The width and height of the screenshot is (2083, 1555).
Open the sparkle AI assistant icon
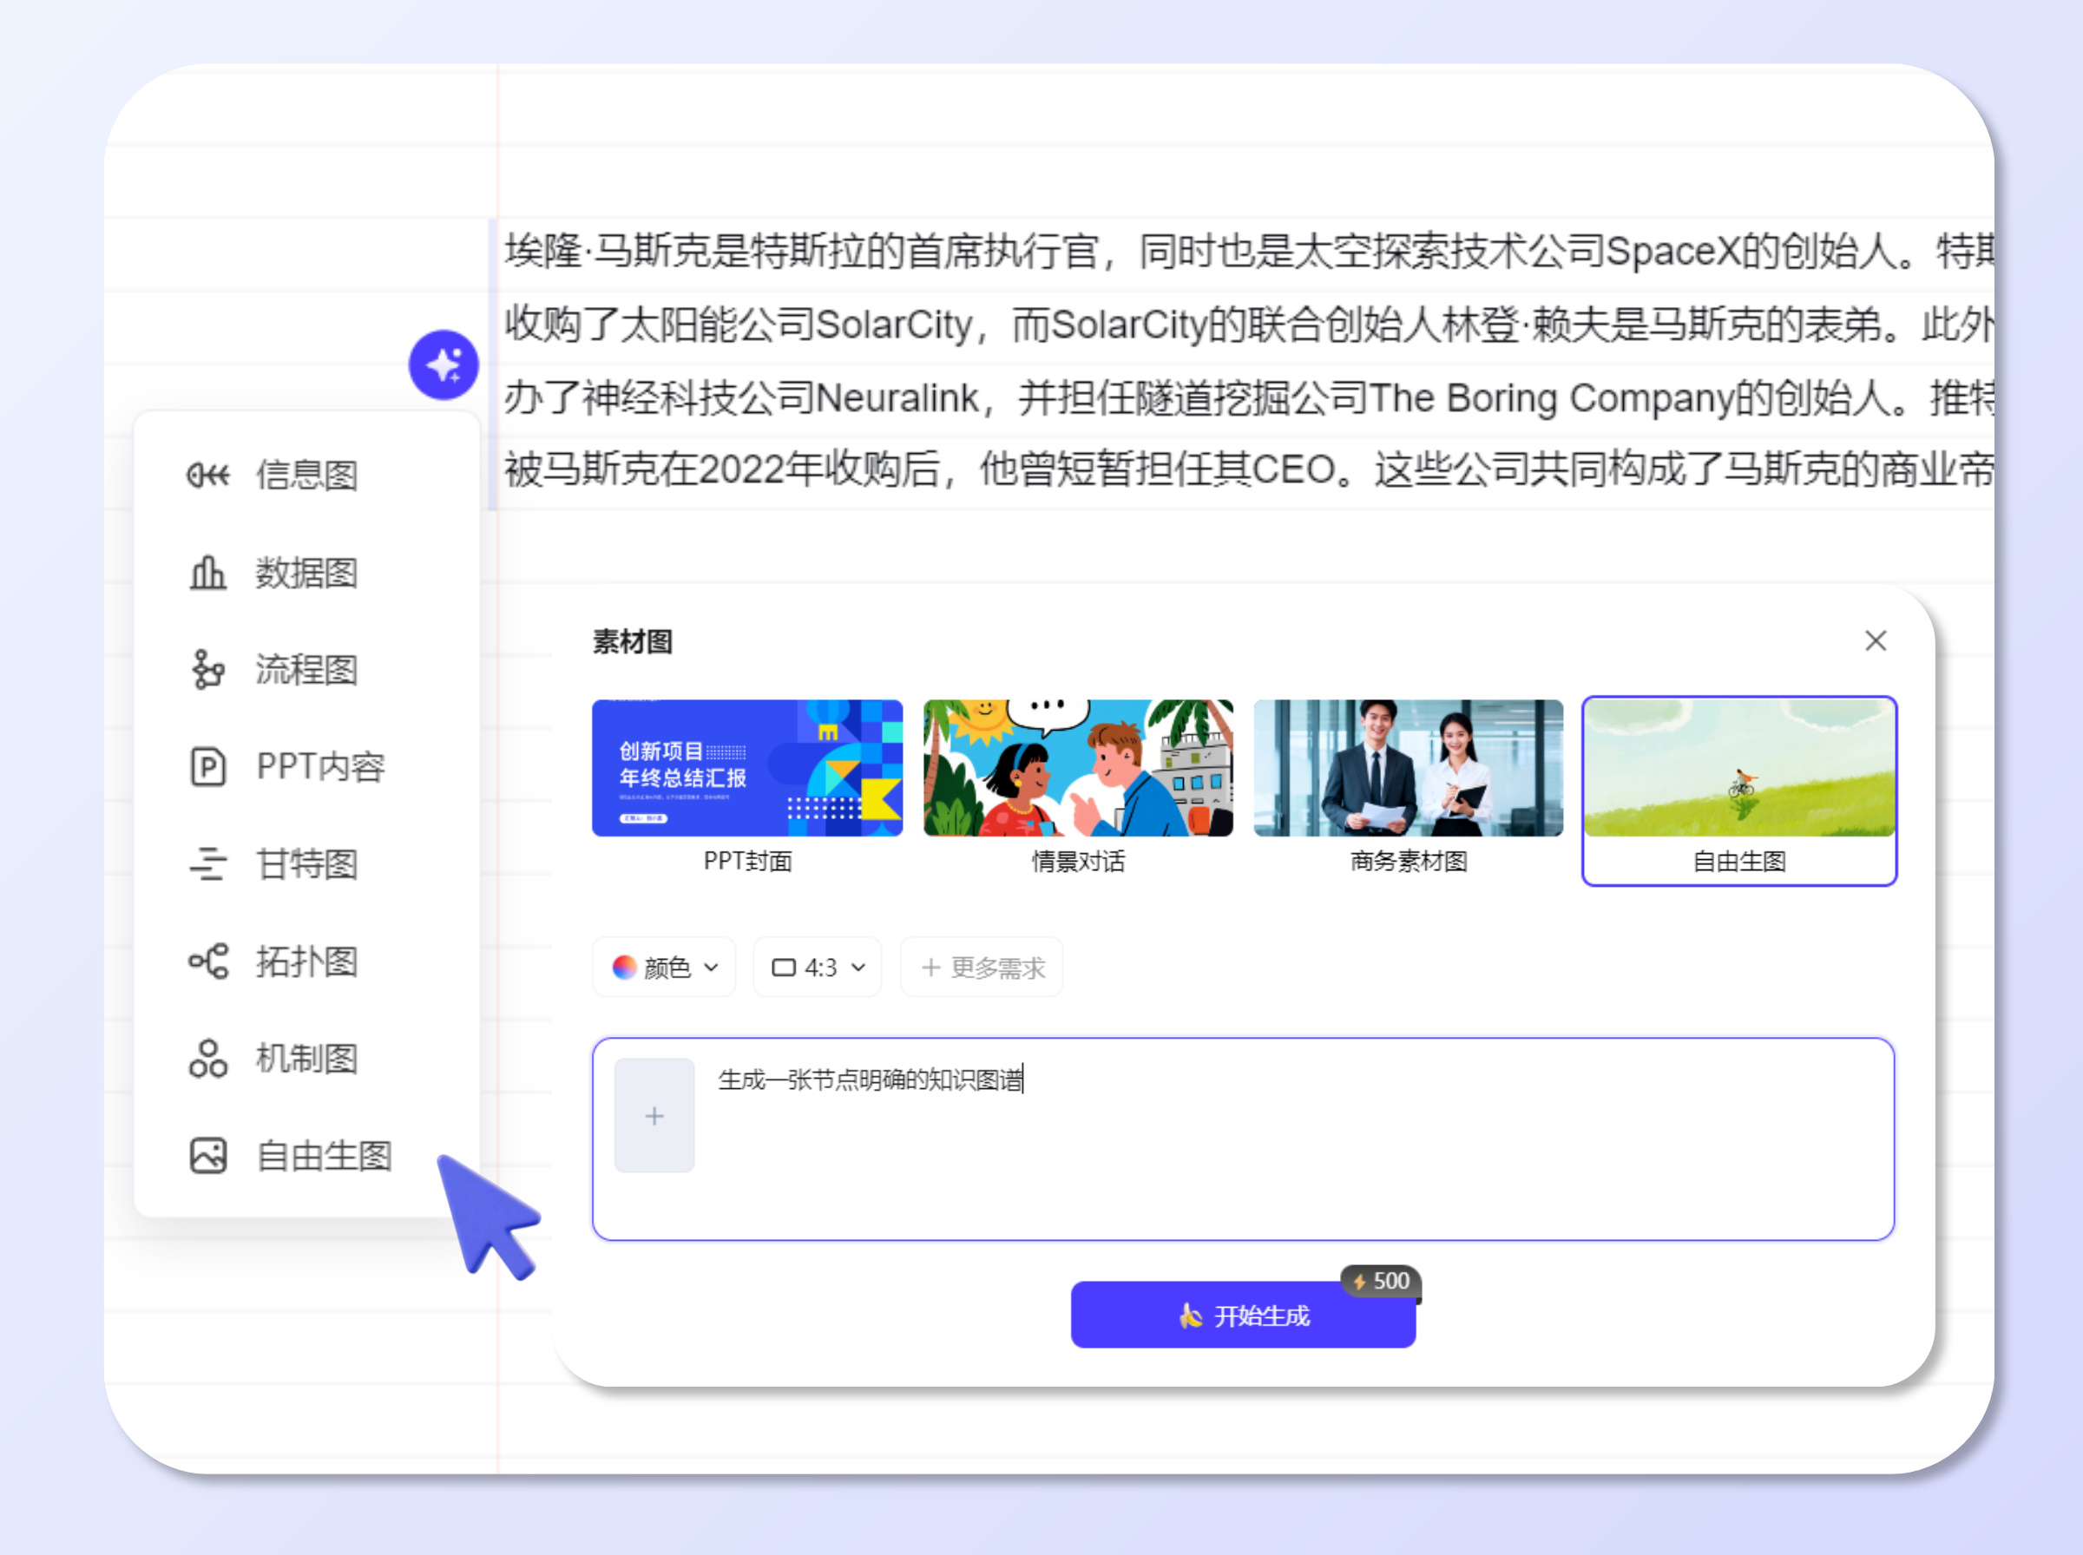click(x=444, y=364)
